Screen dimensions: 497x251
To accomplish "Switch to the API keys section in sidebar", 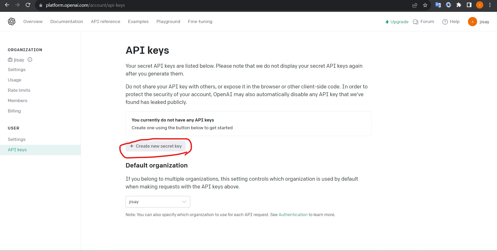I will (17, 150).
